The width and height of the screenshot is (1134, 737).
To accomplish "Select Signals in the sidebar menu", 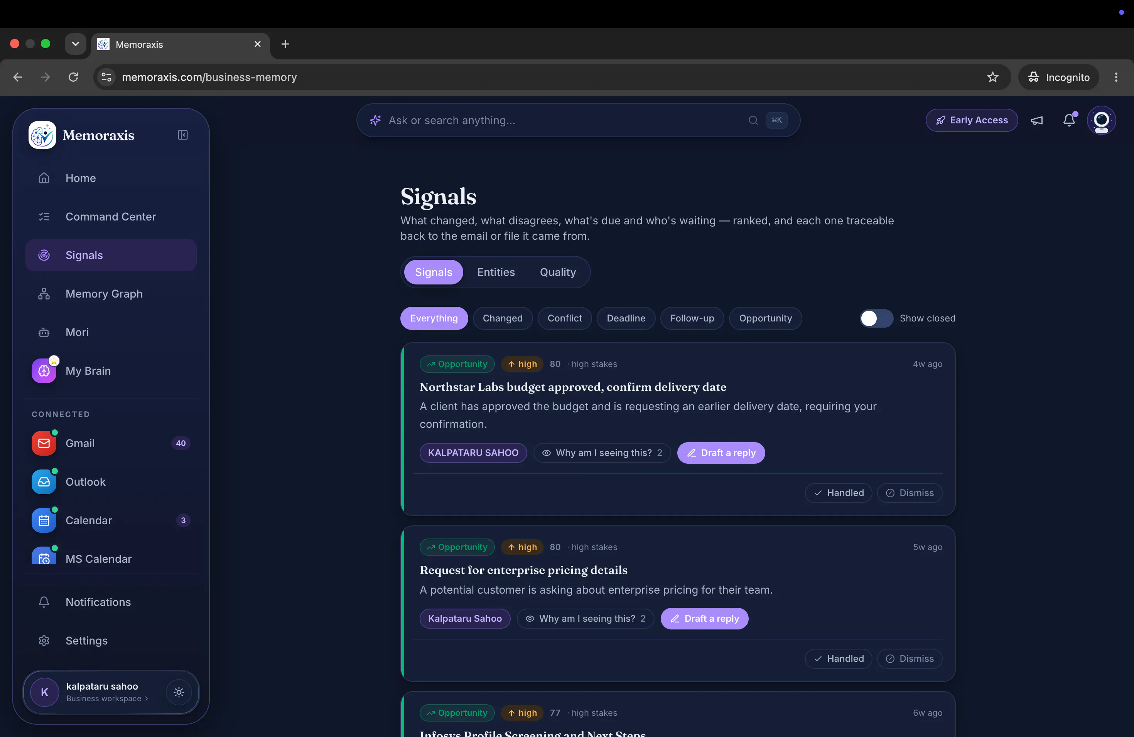I will [x=111, y=255].
